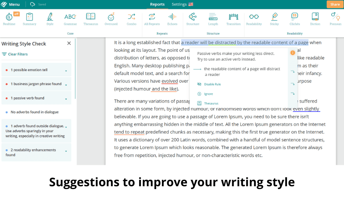Click Disable Rule in suggestion popup

pos(212,84)
